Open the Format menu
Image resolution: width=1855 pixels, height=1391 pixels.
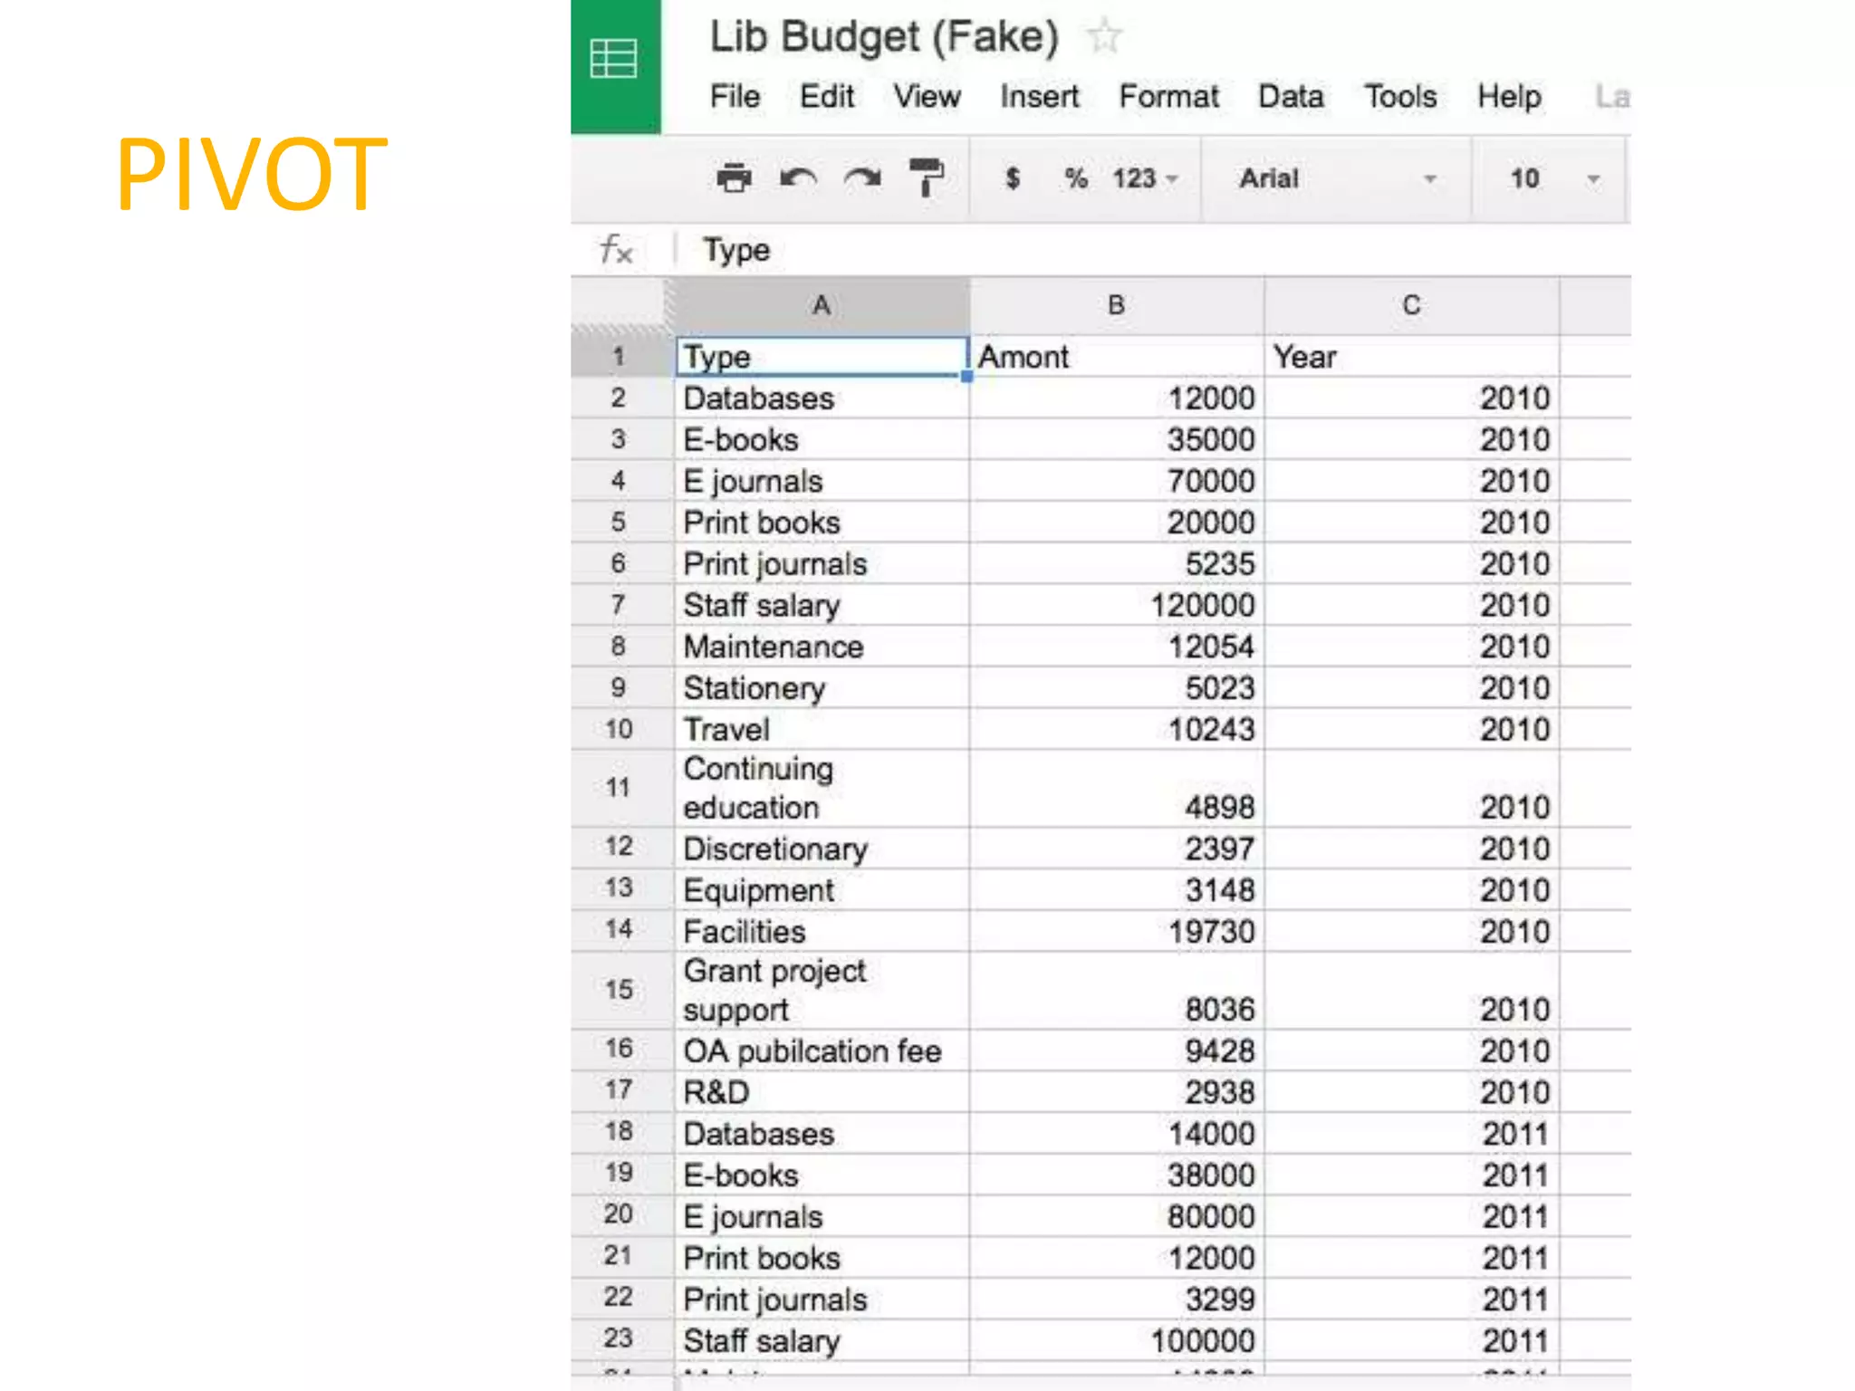click(1168, 96)
